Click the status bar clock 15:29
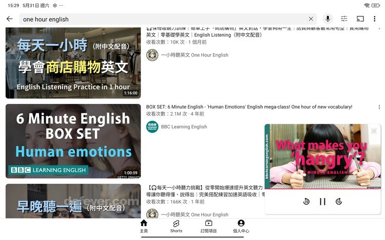The height and width of the screenshot is (240, 385). tap(13, 6)
